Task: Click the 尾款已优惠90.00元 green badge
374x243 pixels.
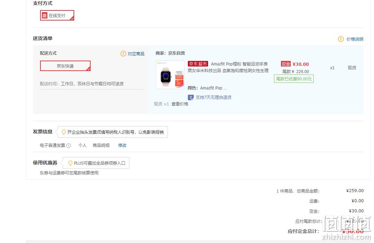Action: click(x=293, y=79)
